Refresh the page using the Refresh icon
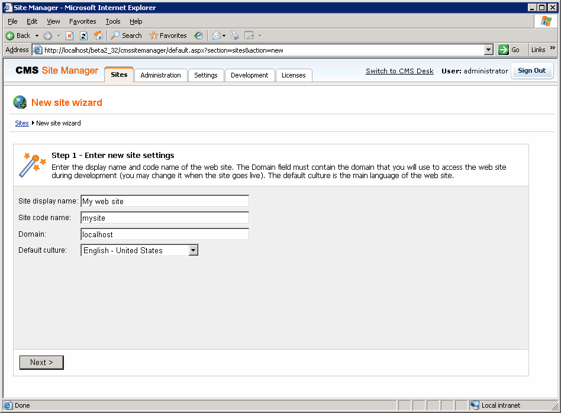The image size is (561, 413). click(83, 36)
